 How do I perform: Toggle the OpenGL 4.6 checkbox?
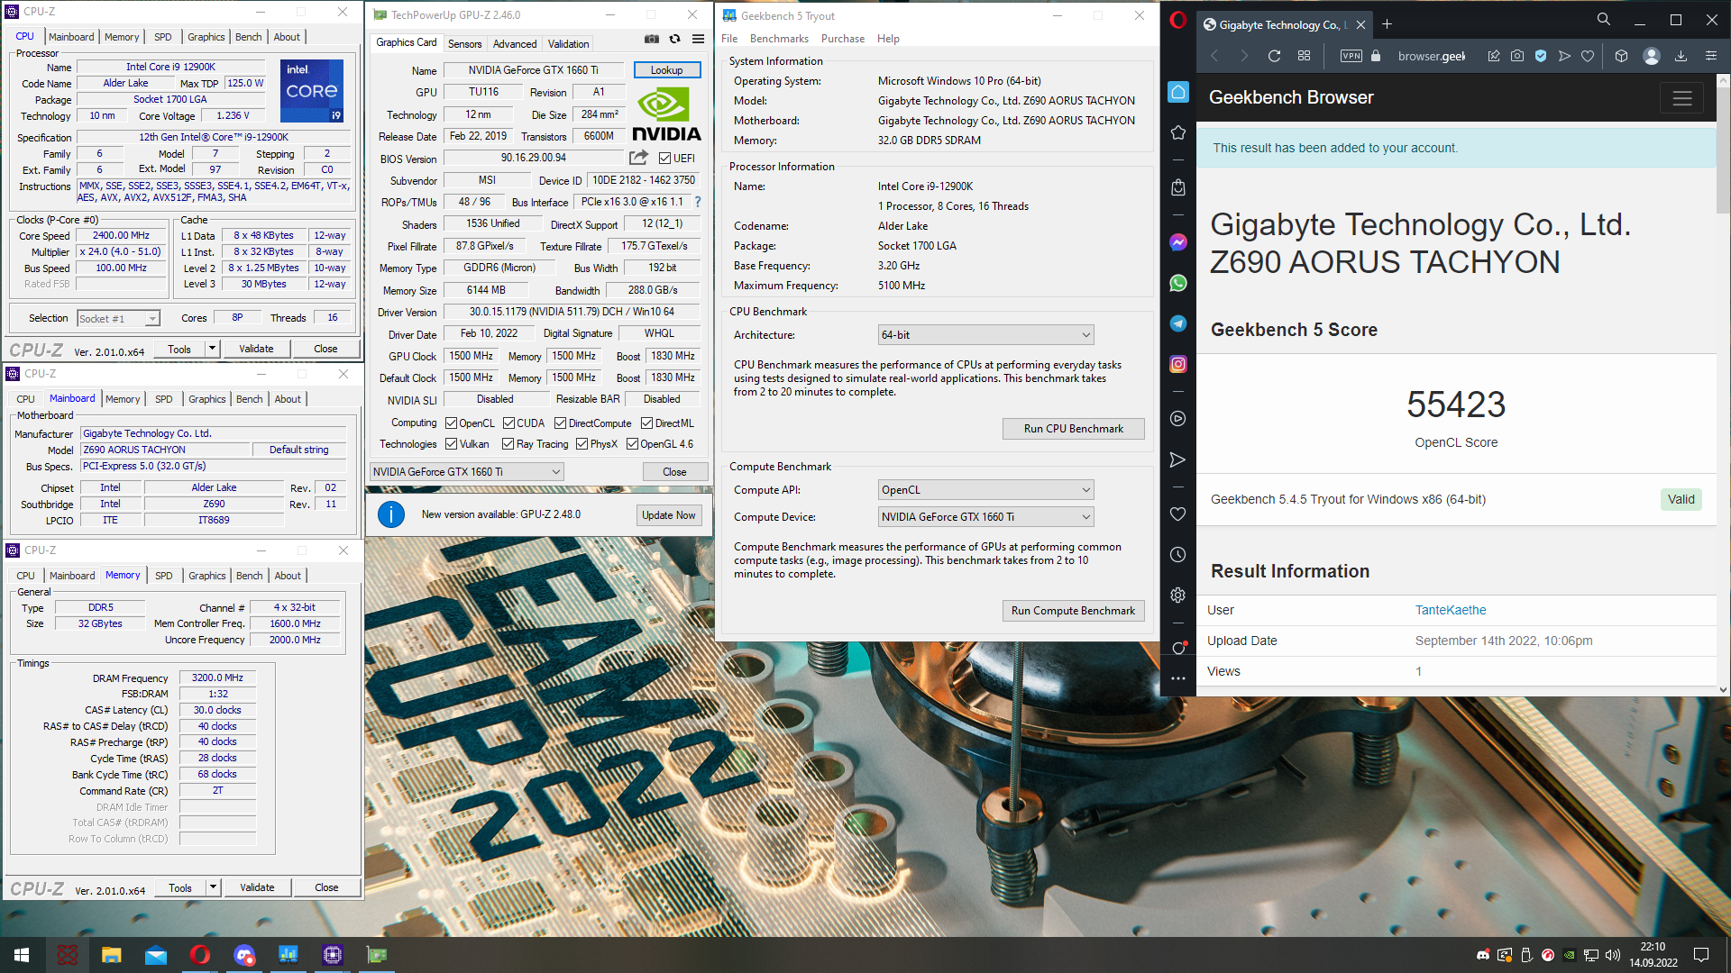(633, 444)
